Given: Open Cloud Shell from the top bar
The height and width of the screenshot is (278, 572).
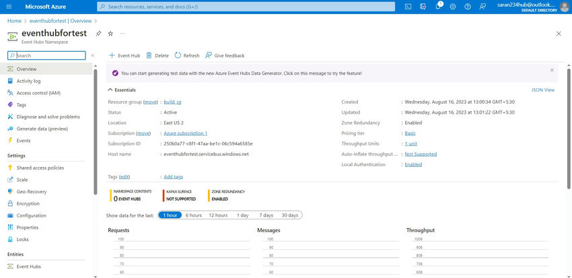Looking at the screenshot, I should (x=408, y=7).
